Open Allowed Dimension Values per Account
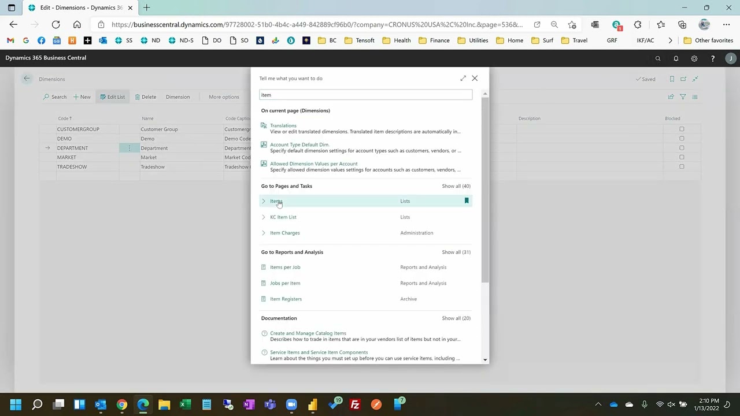 click(x=314, y=164)
